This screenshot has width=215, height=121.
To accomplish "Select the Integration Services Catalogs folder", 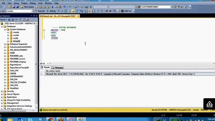I will point(19,106).
